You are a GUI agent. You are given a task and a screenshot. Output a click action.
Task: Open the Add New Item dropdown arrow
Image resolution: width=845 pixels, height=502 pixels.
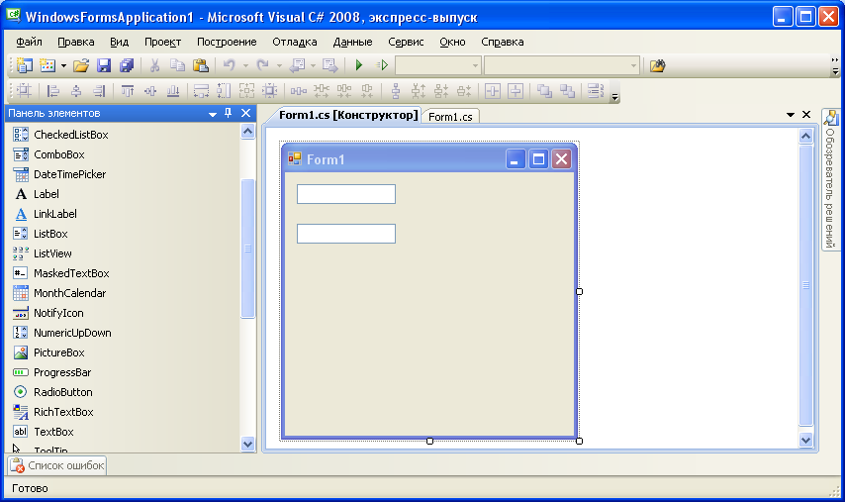pos(63,65)
